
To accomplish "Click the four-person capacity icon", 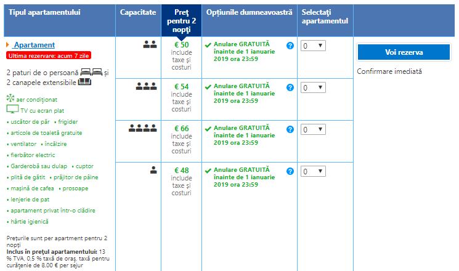I will [x=143, y=128].
